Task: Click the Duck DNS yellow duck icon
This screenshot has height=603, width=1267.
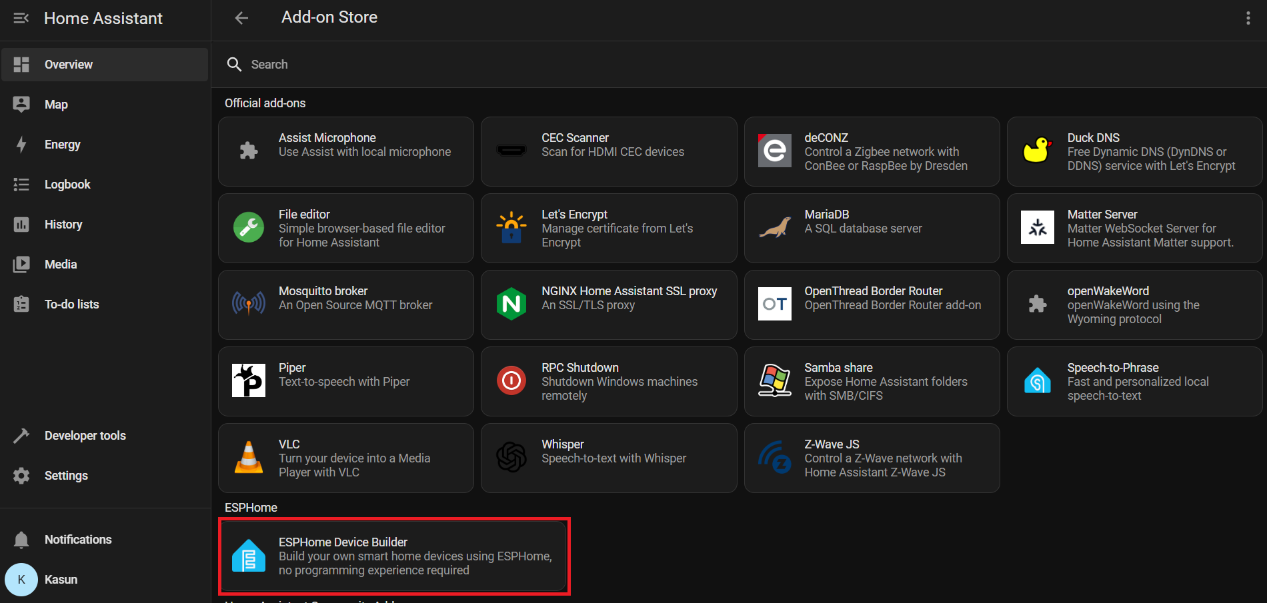Action: (1037, 150)
